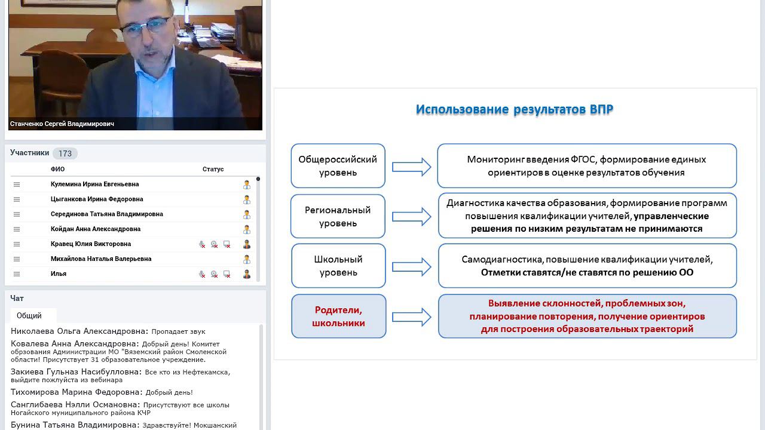Click the Диагностика качества образования box
This screenshot has height=430, width=765.
(x=587, y=216)
